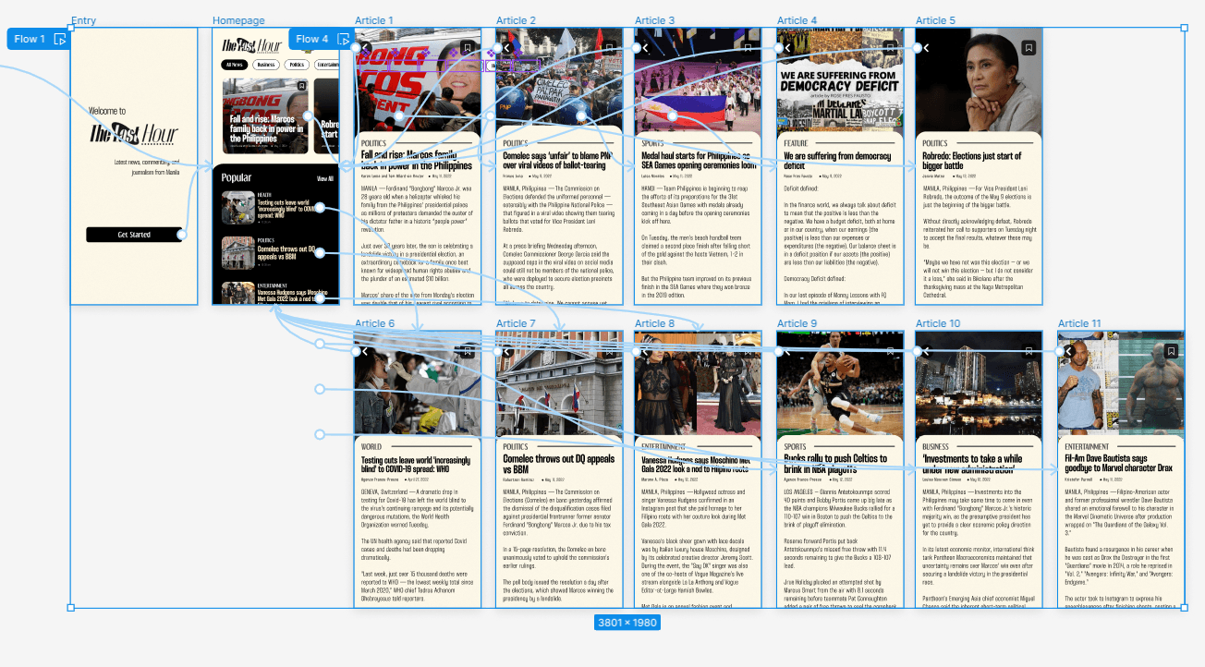Click the Testing cuts popular item thumbnail

[x=237, y=208]
